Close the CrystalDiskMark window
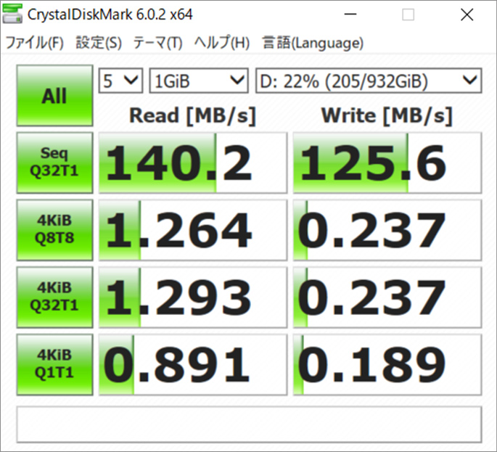This screenshot has width=497, height=452. click(467, 15)
